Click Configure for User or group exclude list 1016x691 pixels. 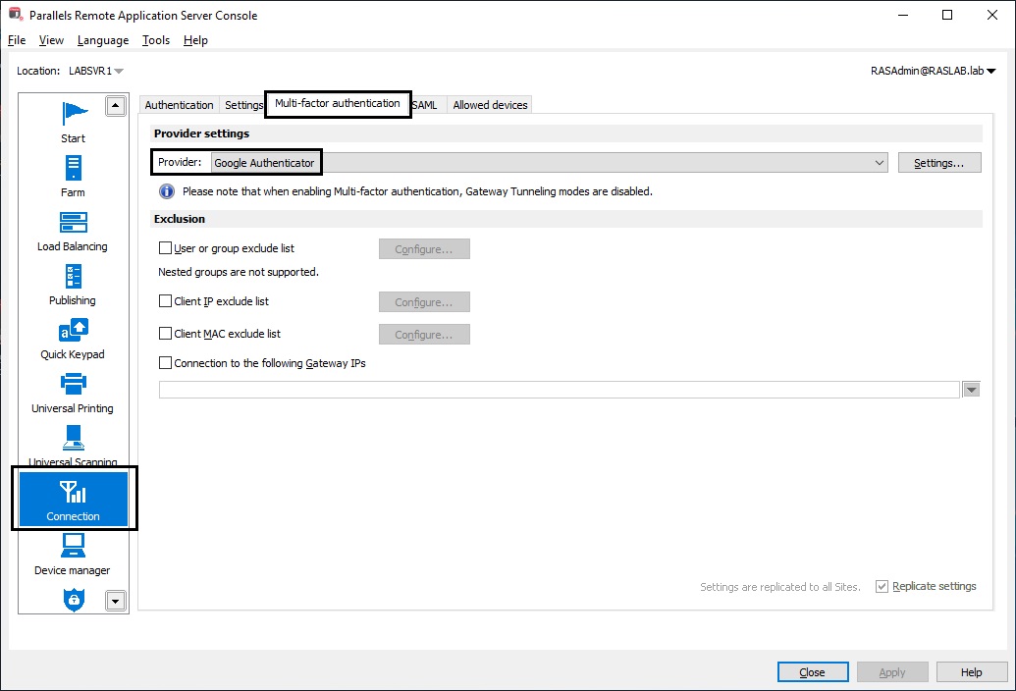(x=424, y=249)
